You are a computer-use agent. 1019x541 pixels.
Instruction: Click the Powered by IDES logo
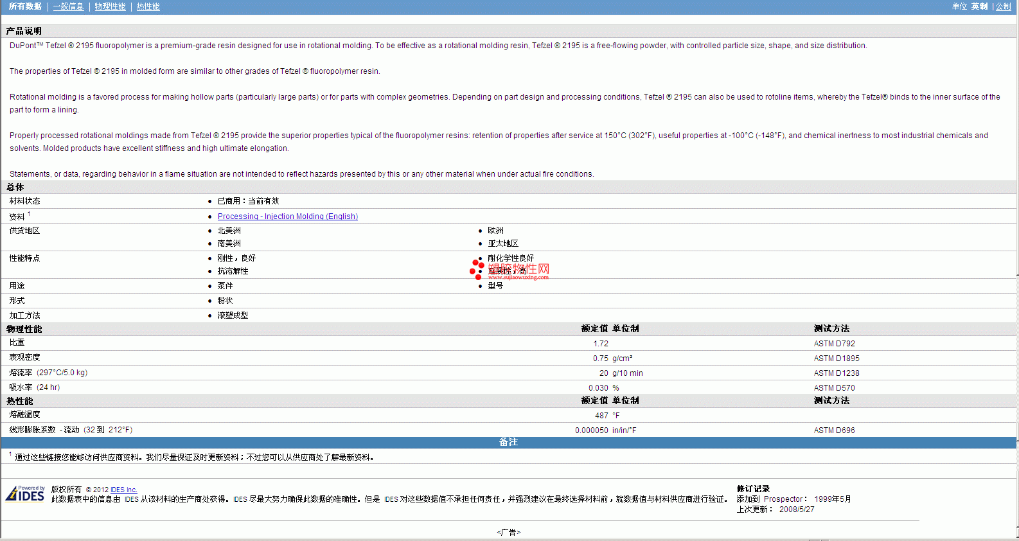coord(25,493)
